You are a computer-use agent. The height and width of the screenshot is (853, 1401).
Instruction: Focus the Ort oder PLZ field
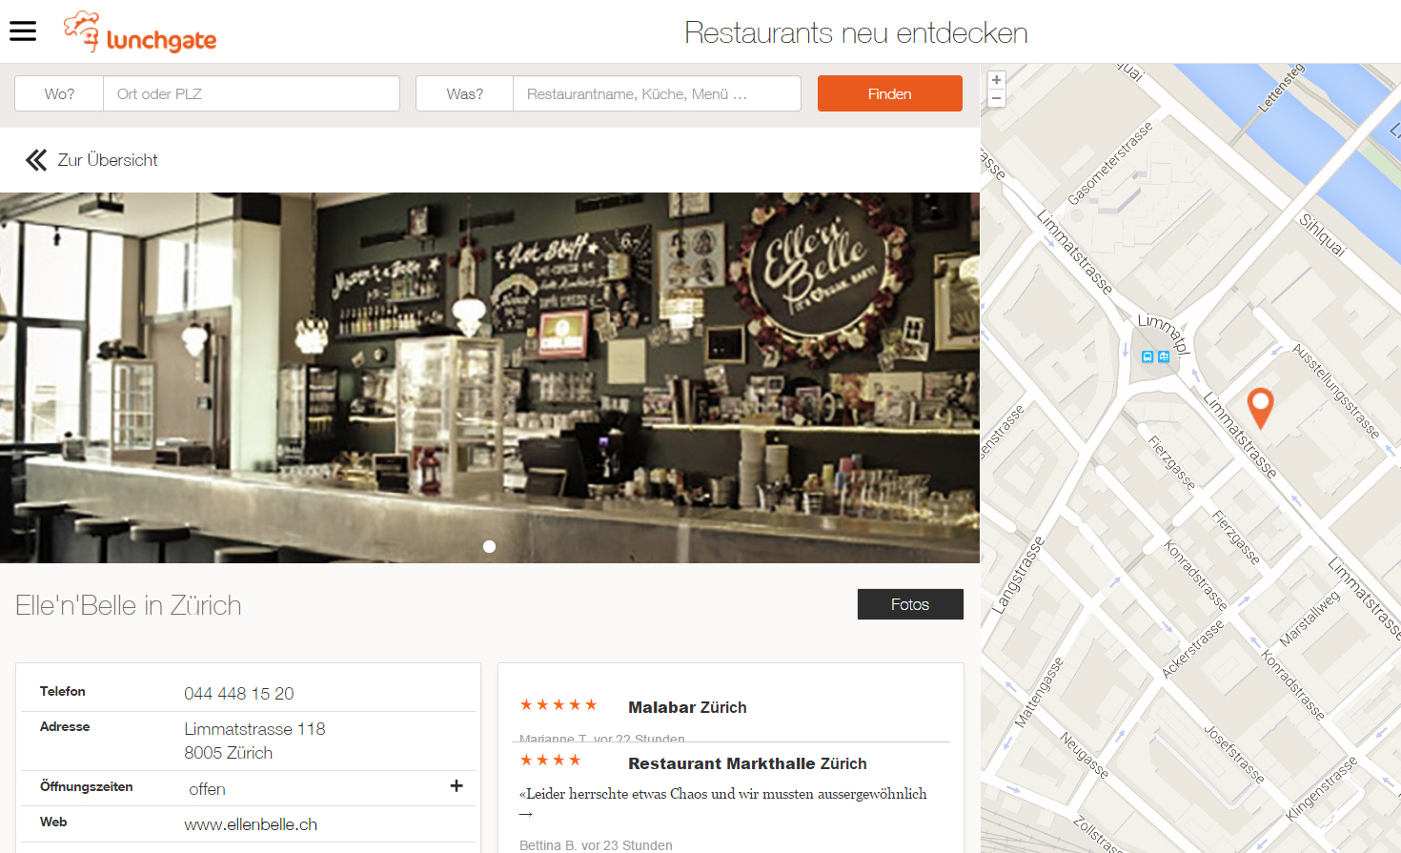pos(251,94)
